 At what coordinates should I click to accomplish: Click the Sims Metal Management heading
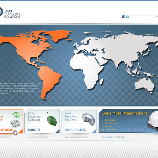(x=125, y=113)
